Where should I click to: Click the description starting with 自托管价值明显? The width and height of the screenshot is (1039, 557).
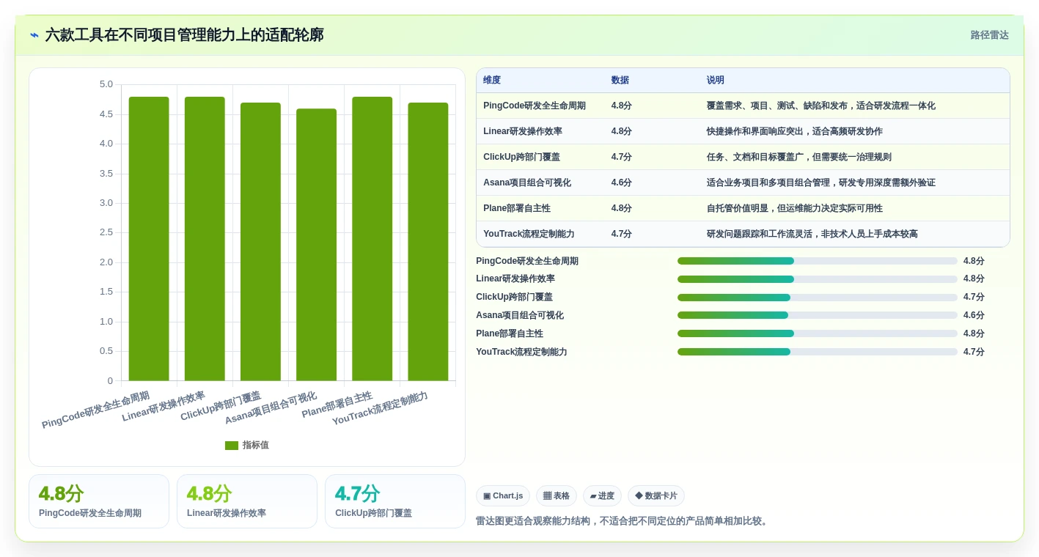pyautogui.click(x=795, y=208)
